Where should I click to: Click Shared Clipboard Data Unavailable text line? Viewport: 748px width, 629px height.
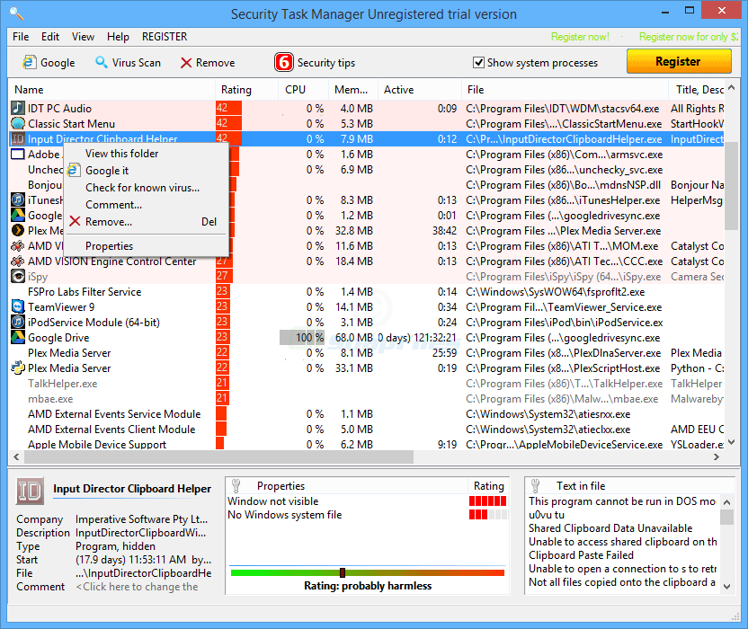610,528
